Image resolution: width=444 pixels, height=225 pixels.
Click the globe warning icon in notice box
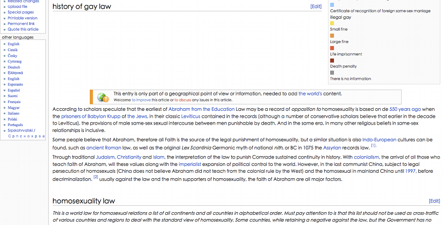click(103, 97)
